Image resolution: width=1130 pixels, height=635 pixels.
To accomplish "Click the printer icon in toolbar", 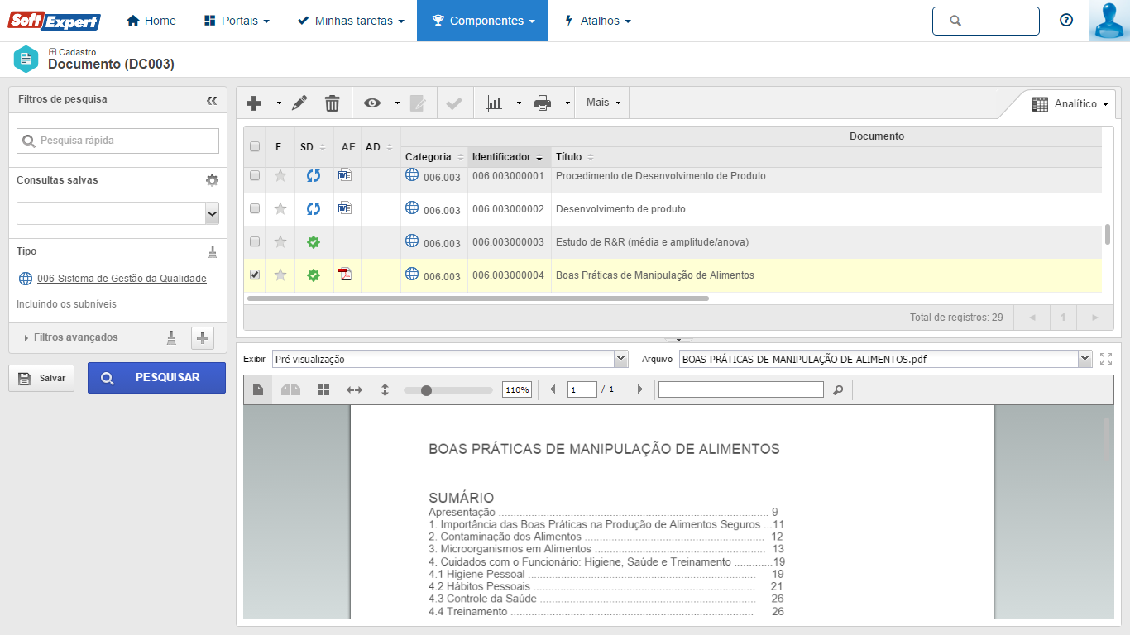I will [x=543, y=103].
